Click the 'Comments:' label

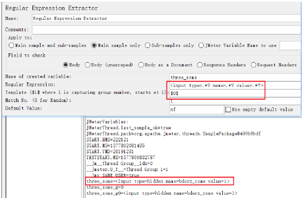click(x=17, y=30)
